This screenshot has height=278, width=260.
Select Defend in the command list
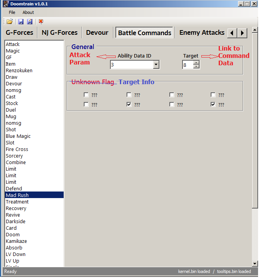pos(34,188)
